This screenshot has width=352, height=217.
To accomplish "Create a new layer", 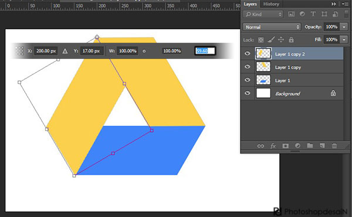I will pos(322,146).
